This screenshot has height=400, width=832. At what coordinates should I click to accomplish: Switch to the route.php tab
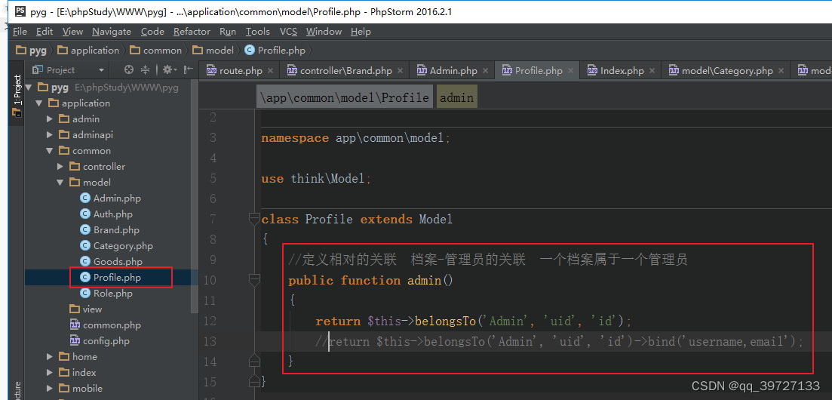click(x=241, y=71)
